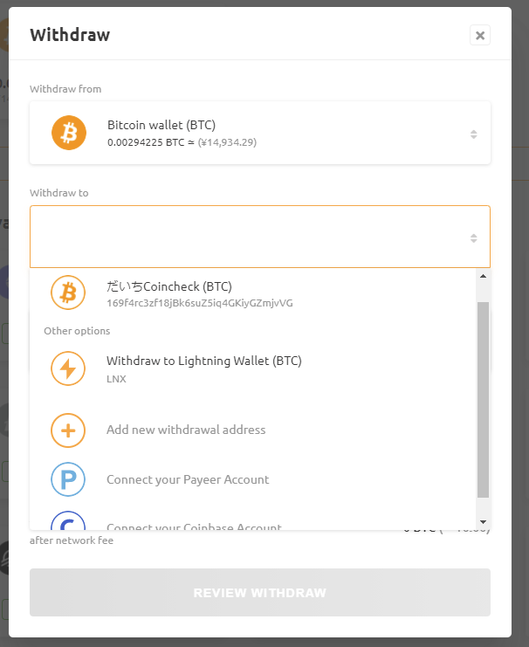The height and width of the screenshot is (647, 529).
Task: Click the up arrow on dropdown scrollbar
Action: click(484, 276)
